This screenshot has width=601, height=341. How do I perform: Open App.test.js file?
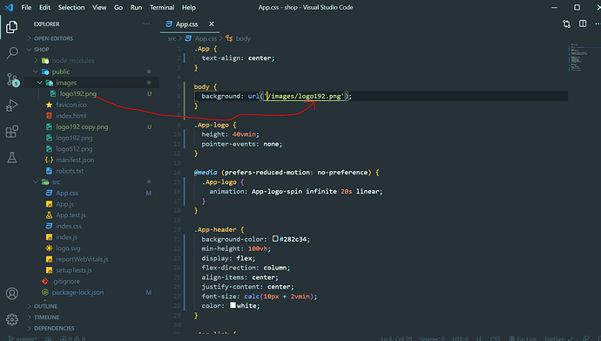coord(71,215)
